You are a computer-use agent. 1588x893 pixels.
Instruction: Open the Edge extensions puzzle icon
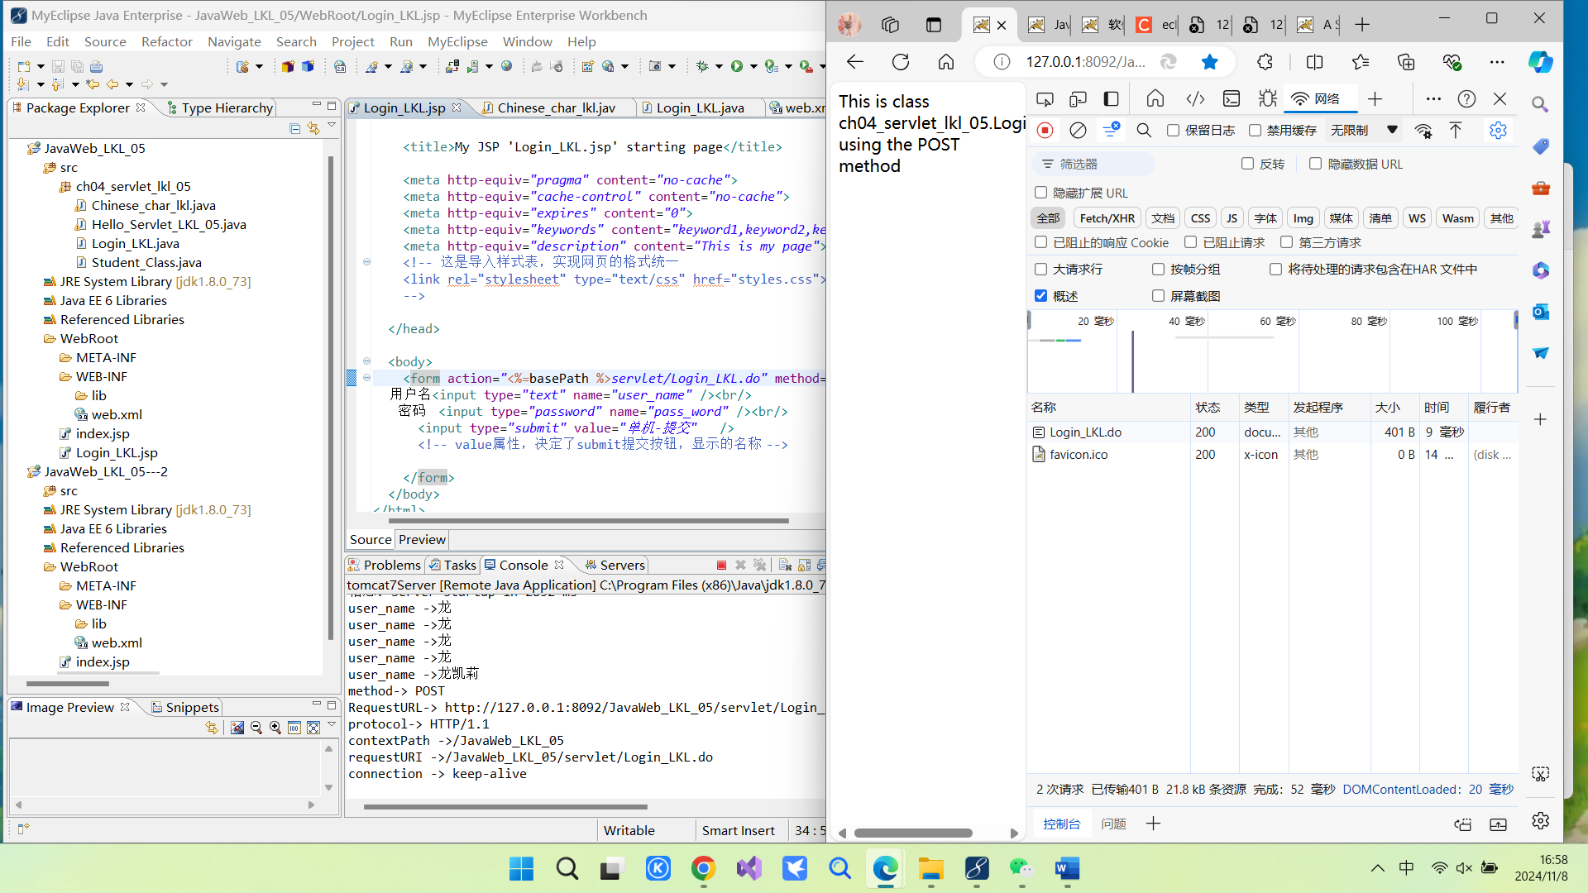tap(1265, 62)
